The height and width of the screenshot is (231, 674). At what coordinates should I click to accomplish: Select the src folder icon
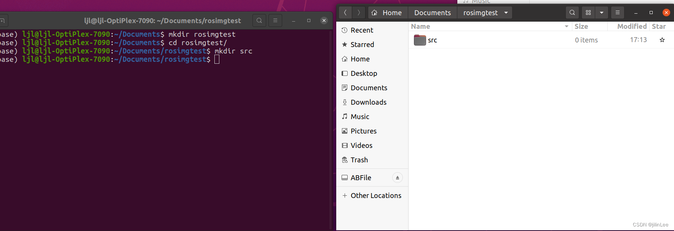point(420,40)
